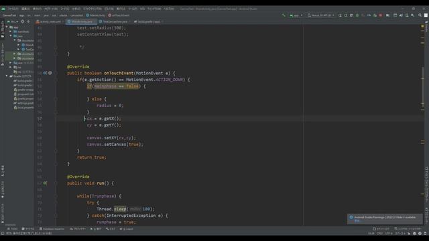The height and width of the screenshot is (241, 429).
Task: Click the CRLF line separator in status bar
Action: [379, 234]
